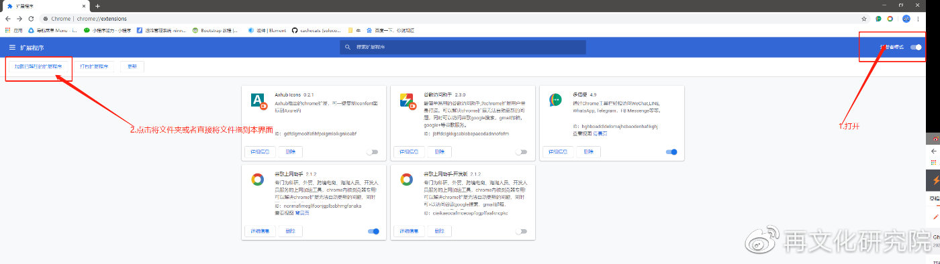Enable the Axhub Icons extension toggle
Screen dimensions: 940x264
tap(373, 152)
